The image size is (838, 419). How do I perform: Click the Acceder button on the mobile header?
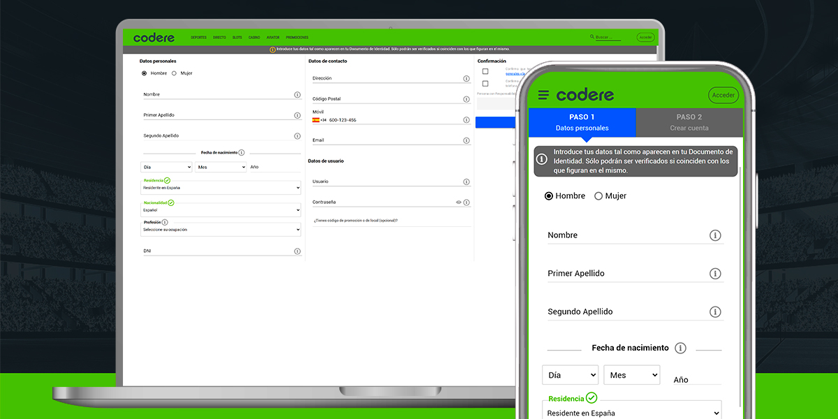coord(723,95)
